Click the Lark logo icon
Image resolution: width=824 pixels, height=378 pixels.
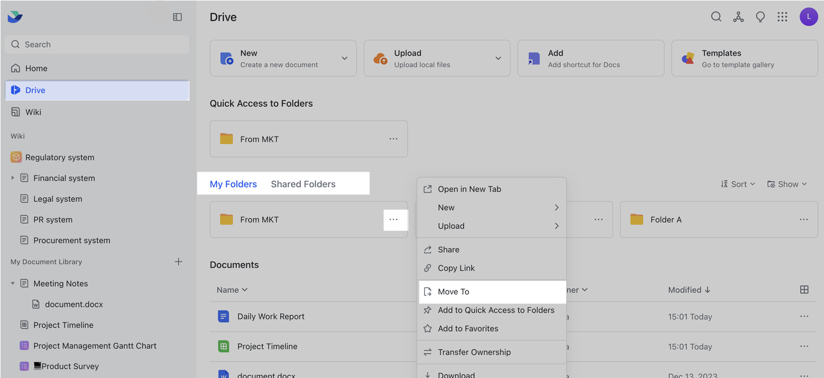[15, 17]
